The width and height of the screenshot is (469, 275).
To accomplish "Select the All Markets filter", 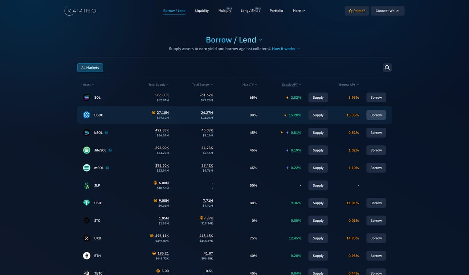I will [x=90, y=67].
